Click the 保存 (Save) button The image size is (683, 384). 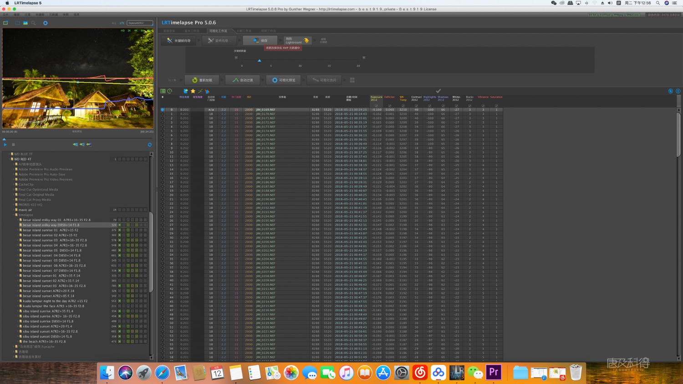(260, 40)
